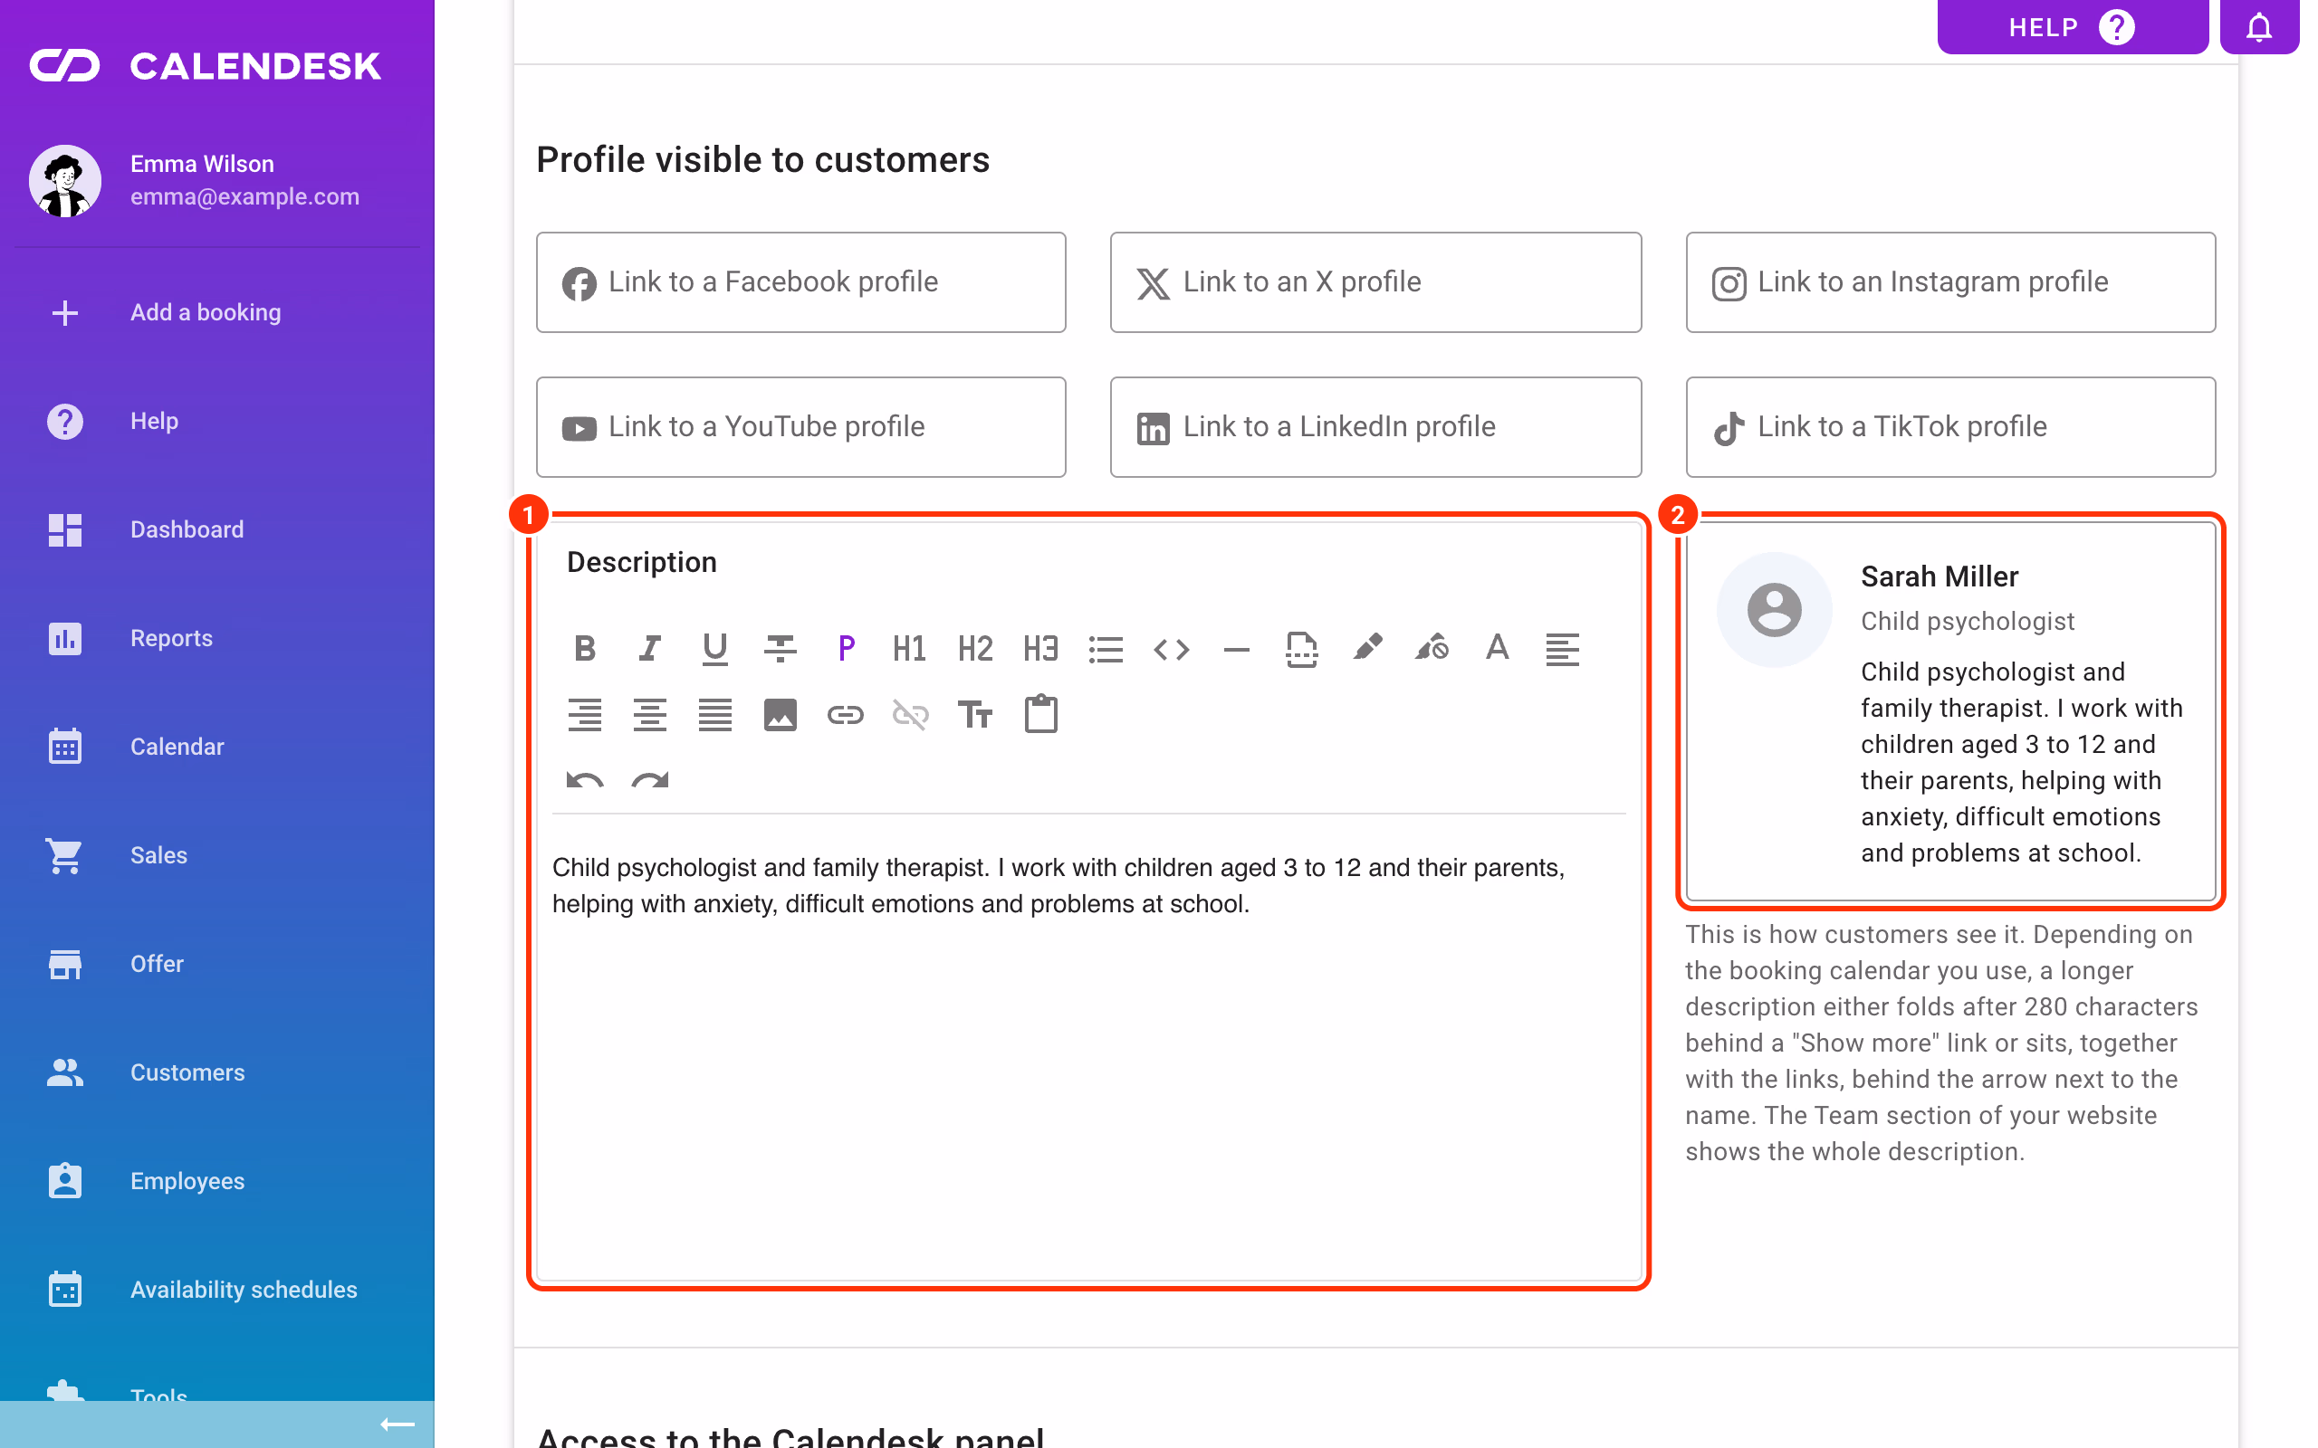This screenshot has height=1448, width=2318.
Task: Focus the LinkedIn profile link field
Action: pyautogui.click(x=1375, y=427)
